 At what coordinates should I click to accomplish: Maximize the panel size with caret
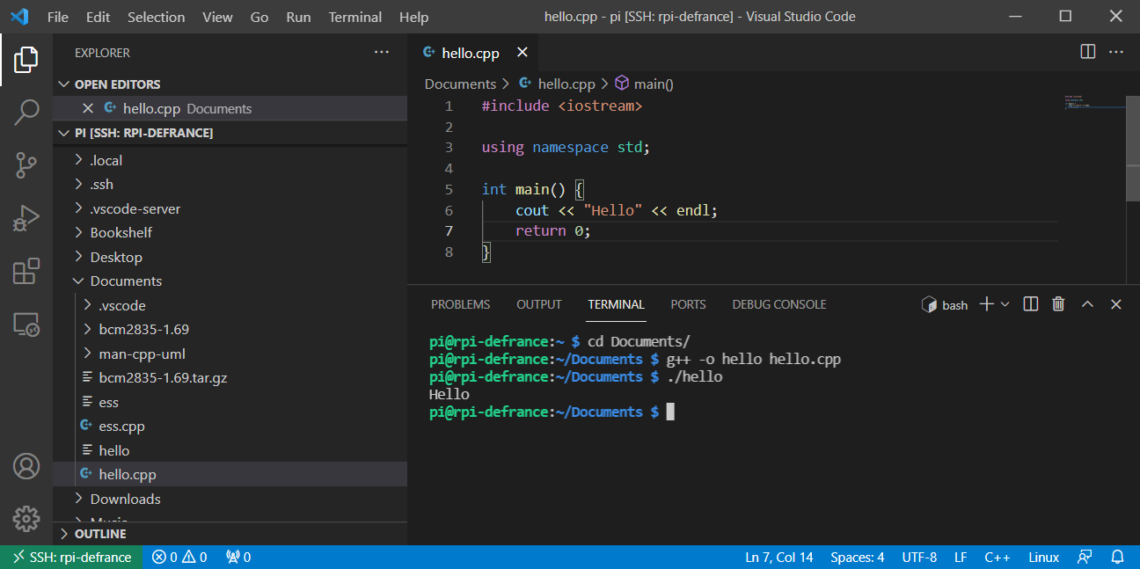pyautogui.click(x=1087, y=304)
